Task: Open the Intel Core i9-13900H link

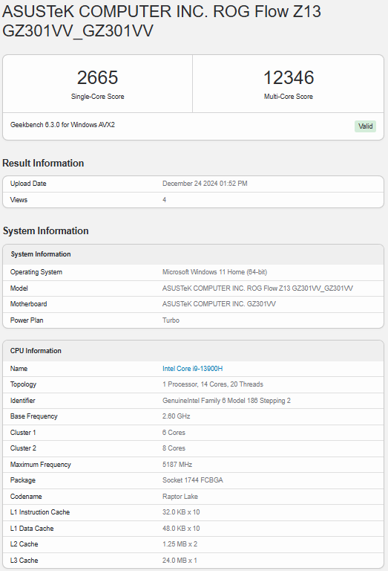Action: click(193, 369)
